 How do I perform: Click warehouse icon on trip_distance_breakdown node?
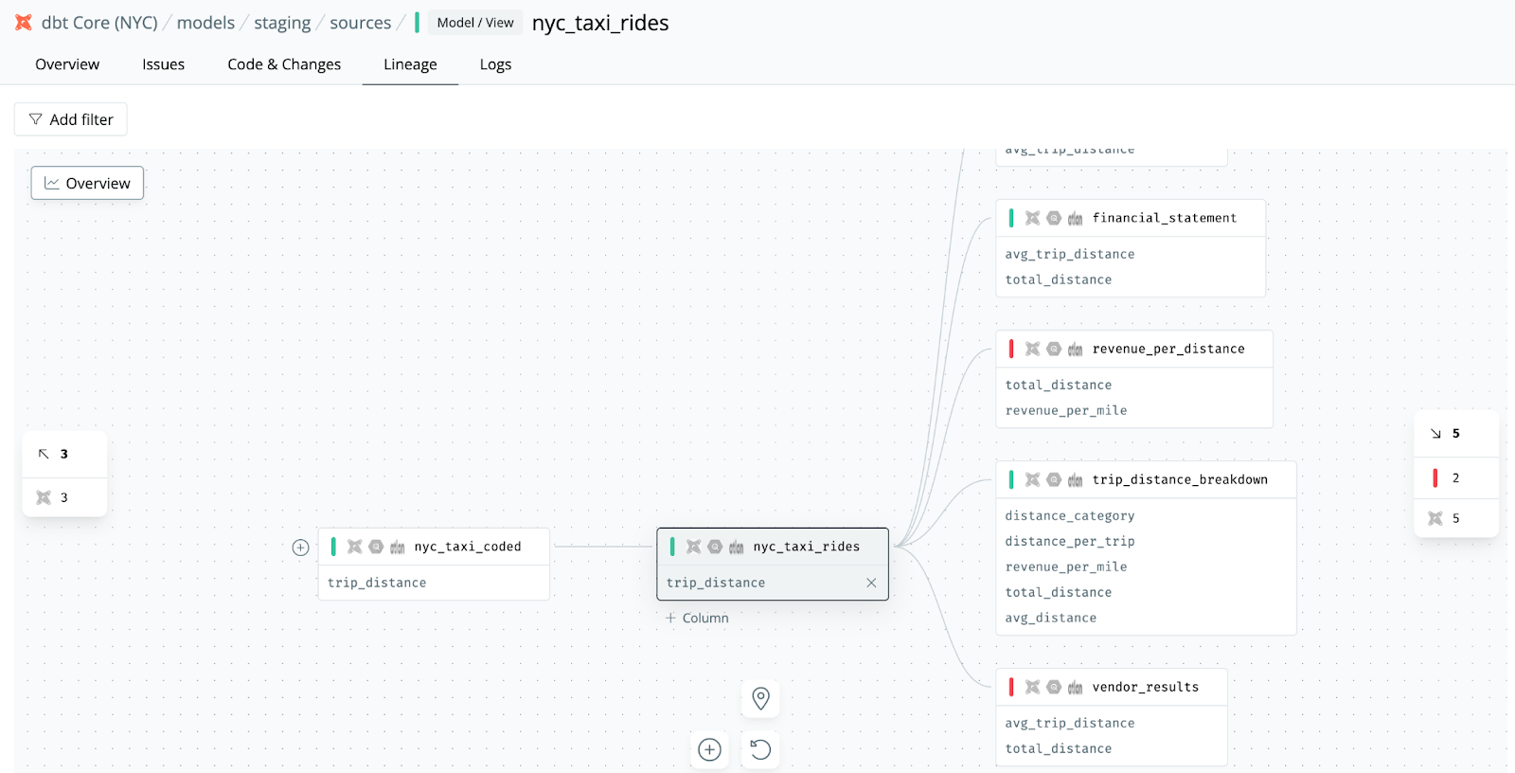1076,479
